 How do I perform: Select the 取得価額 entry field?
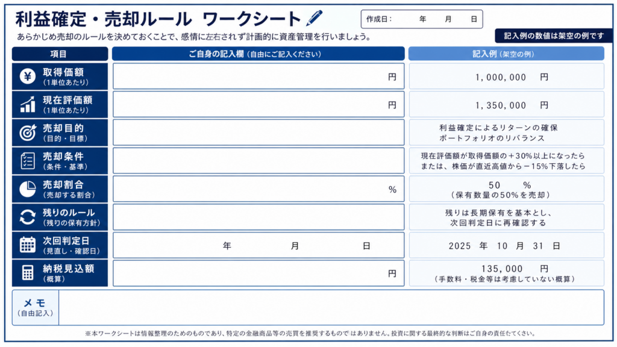tap(258, 77)
